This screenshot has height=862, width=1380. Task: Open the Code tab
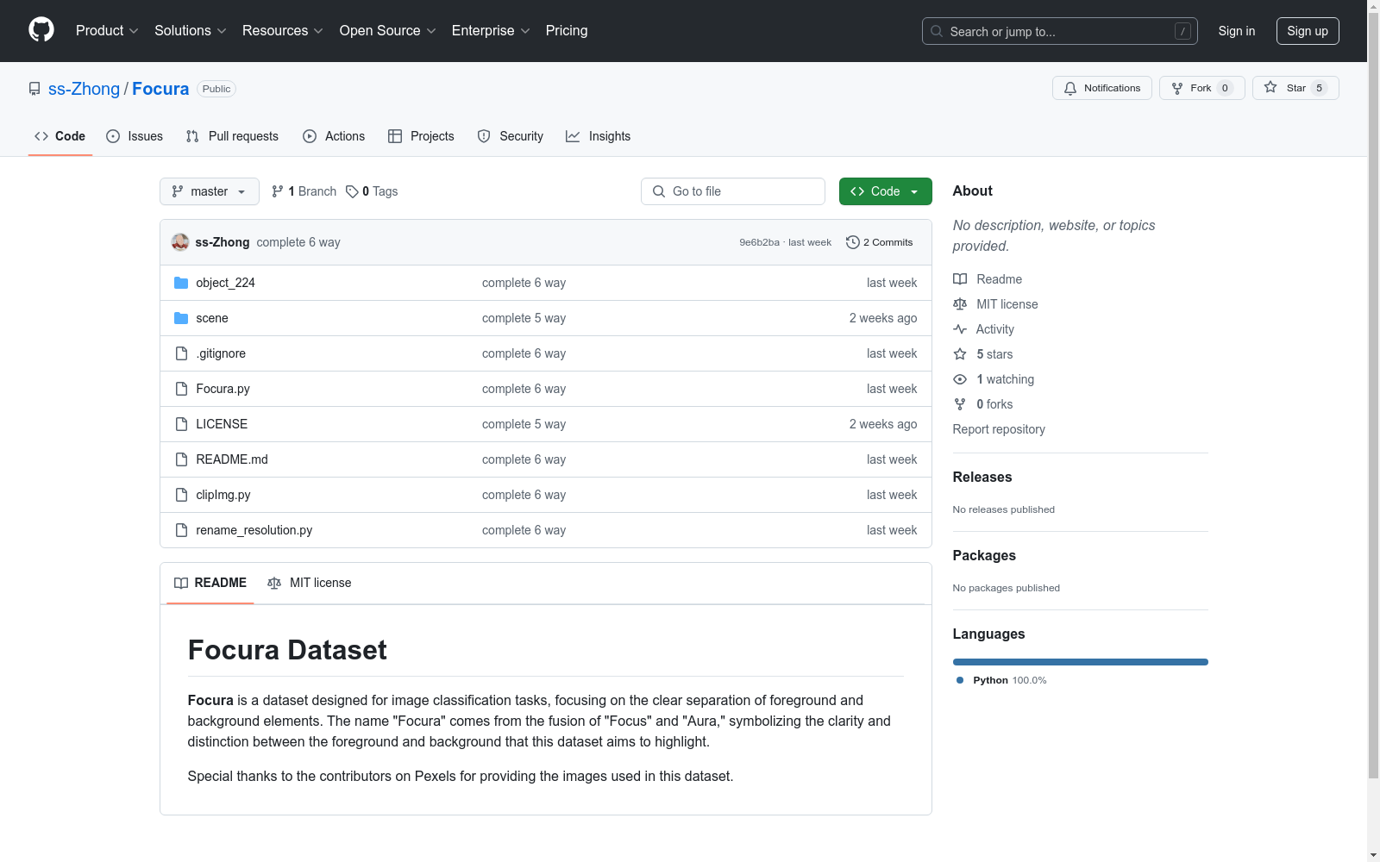tap(60, 136)
